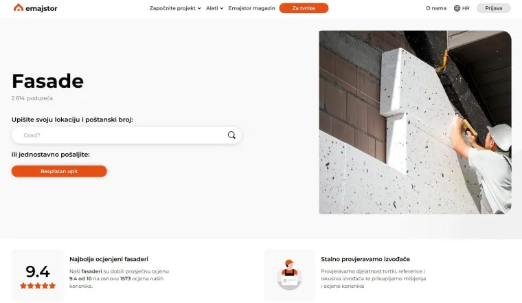522x303 pixels.
Task: Click the Za tvrtke orange button
Action: tap(304, 8)
